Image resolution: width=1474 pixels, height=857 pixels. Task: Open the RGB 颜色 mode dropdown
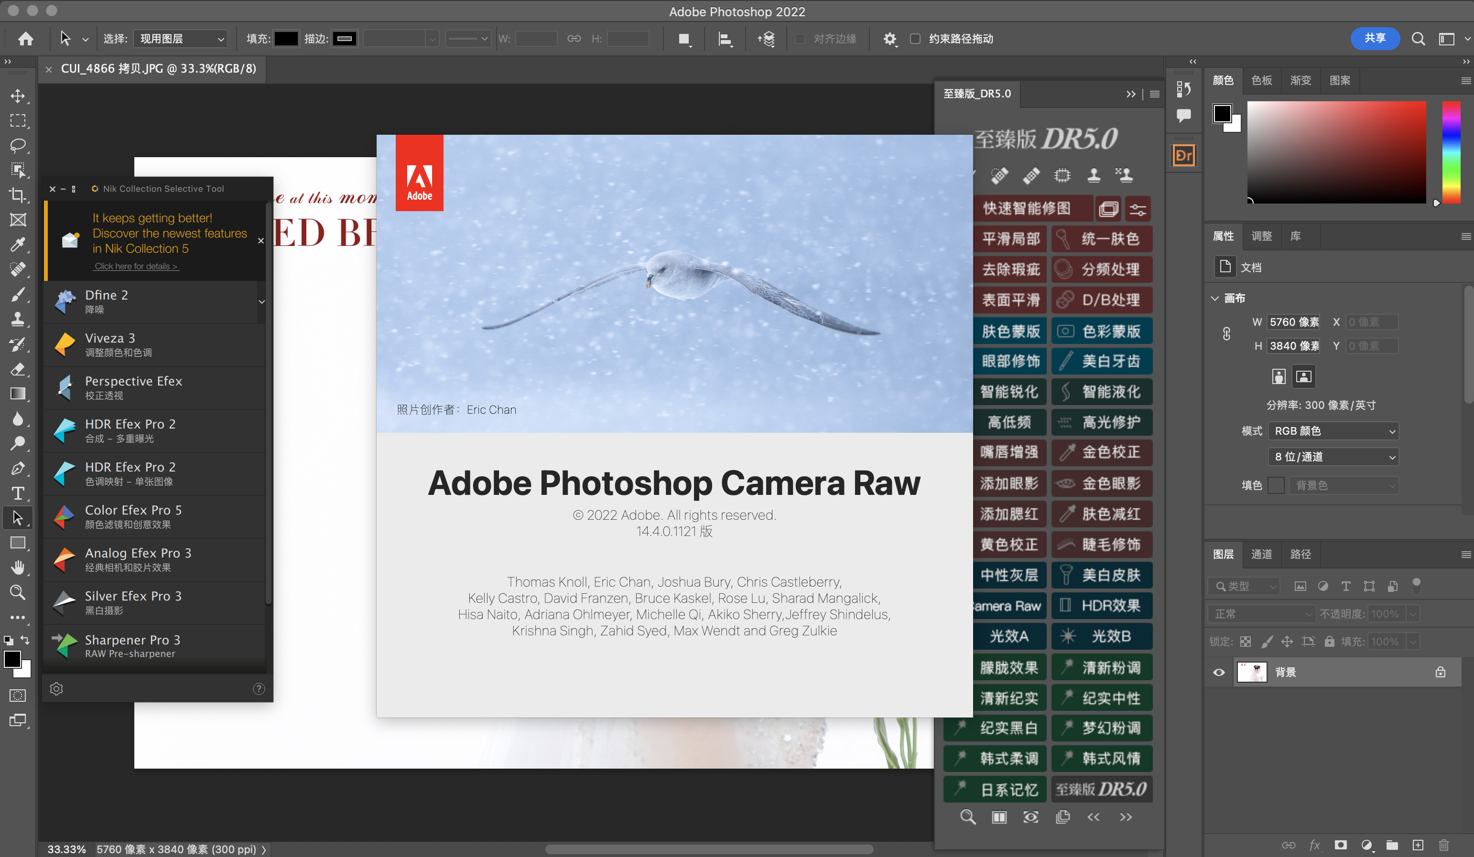coord(1333,431)
